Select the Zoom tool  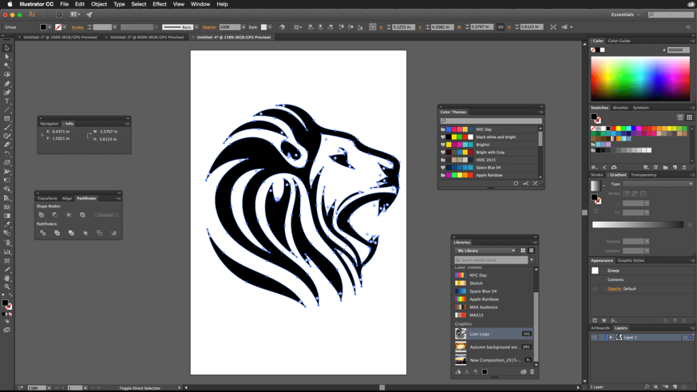tap(7, 287)
